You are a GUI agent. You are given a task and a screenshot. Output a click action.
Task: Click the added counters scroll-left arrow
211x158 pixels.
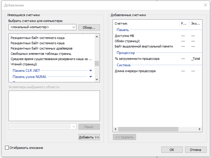[115, 129]
